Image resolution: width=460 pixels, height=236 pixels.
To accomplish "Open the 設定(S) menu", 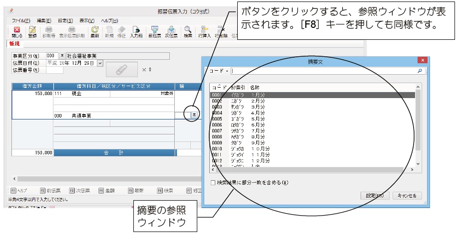I will coord(65,20).
